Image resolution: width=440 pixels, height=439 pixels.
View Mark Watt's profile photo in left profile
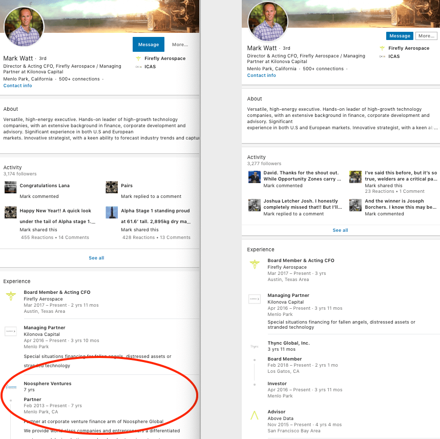24,26
